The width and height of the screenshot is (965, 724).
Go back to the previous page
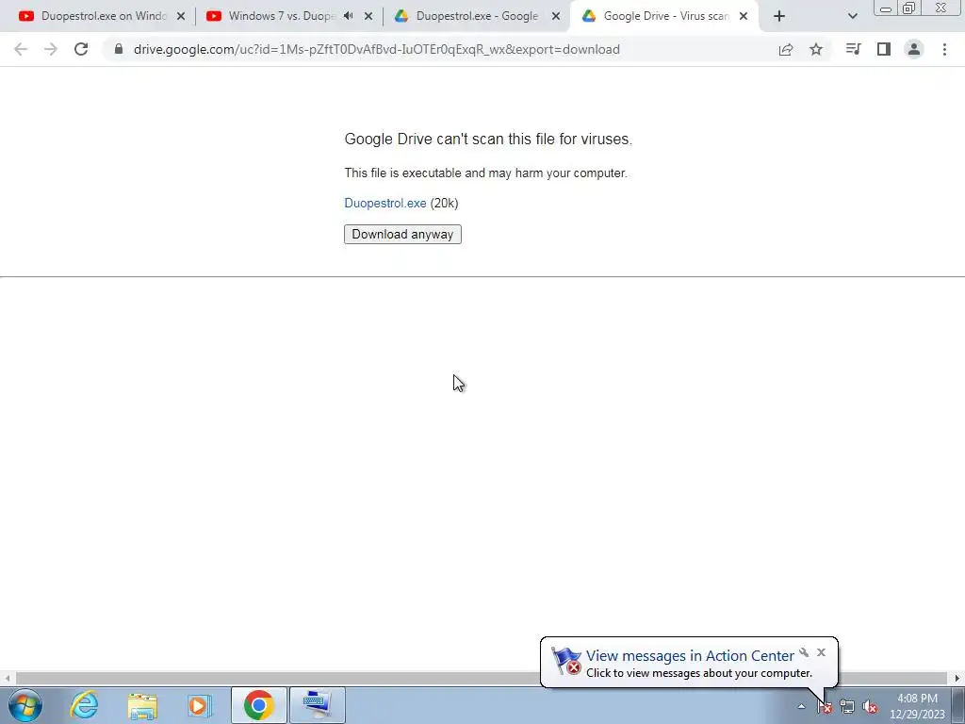click(21, 49)
